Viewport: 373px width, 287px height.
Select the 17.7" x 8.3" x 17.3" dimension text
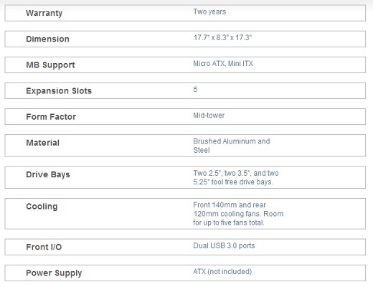coord(222,37)
